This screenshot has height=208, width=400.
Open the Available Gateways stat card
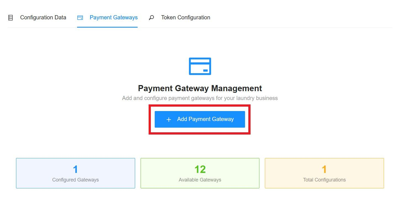(200, 173)
